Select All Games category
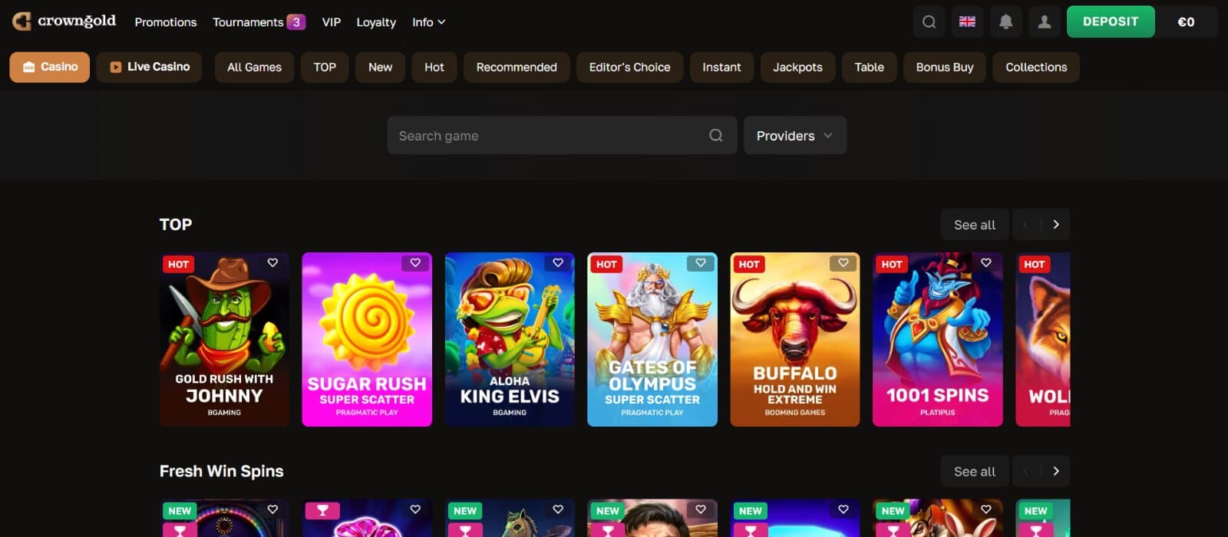The image size is (1228, 537). (254, 67)
